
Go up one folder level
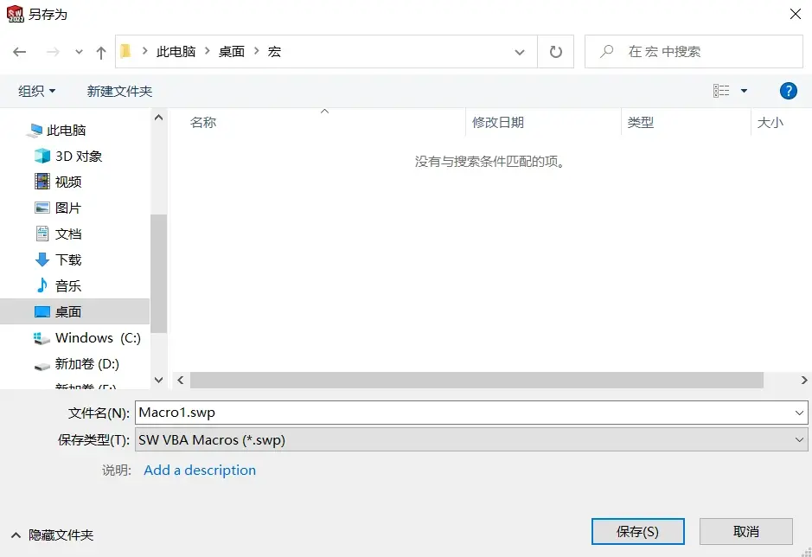coord(101,52)
